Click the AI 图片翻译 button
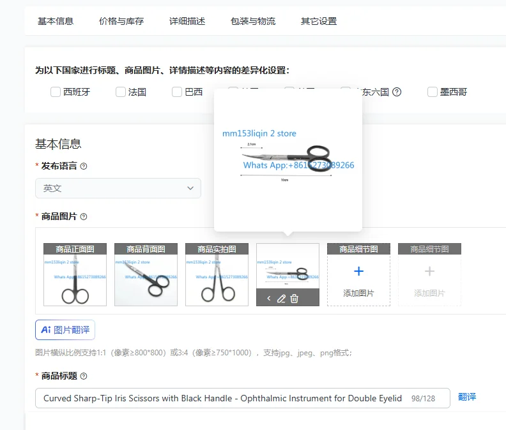 (x=65, y=330)
